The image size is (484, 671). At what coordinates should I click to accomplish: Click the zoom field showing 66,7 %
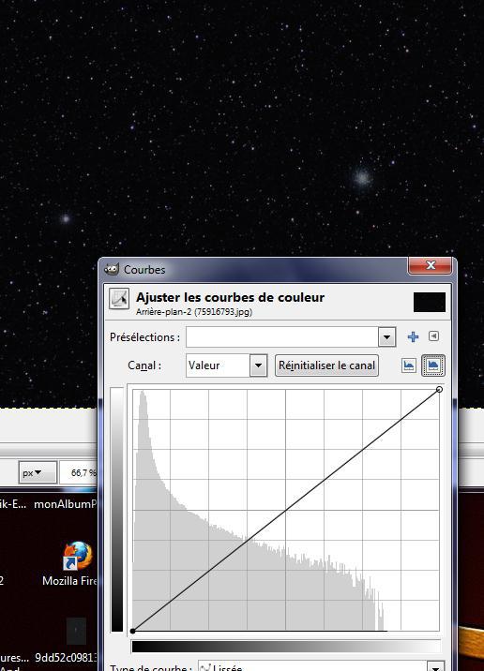click(79, 473)
